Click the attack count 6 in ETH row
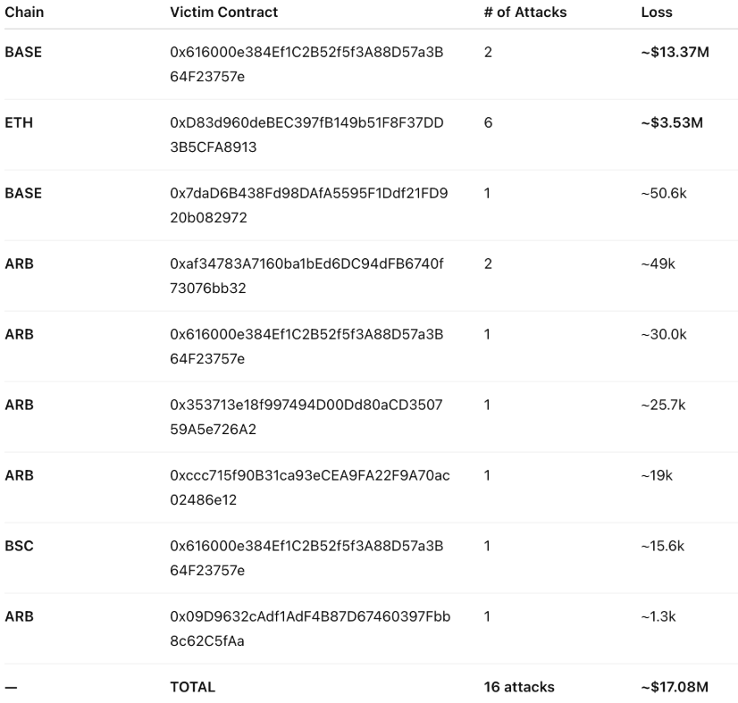The image size is (738, 703). (488, 123)
